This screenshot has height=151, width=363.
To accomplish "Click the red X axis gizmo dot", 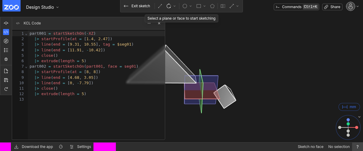I will [357, 127].
